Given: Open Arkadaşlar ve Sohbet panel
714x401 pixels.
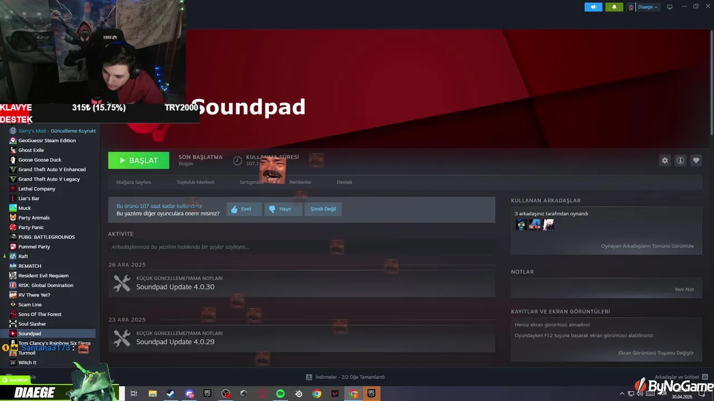Looking at the screenshot, I should [x=681, y=377].
